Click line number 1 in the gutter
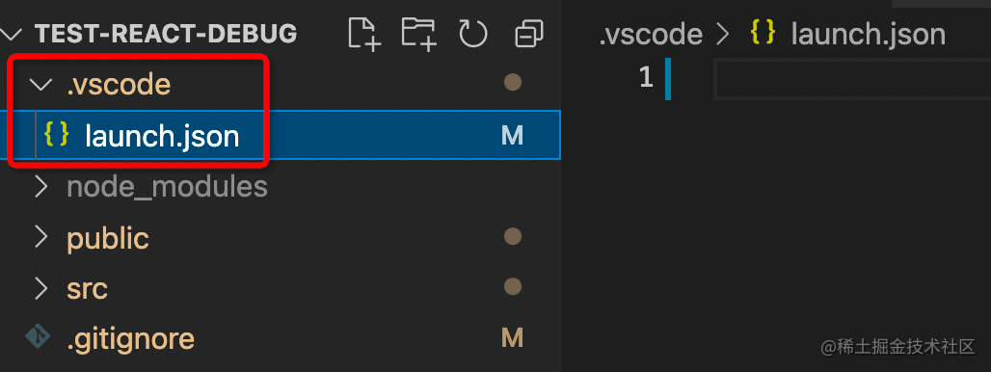Screen dimensions: 991x372 click(x=645, y=78)
